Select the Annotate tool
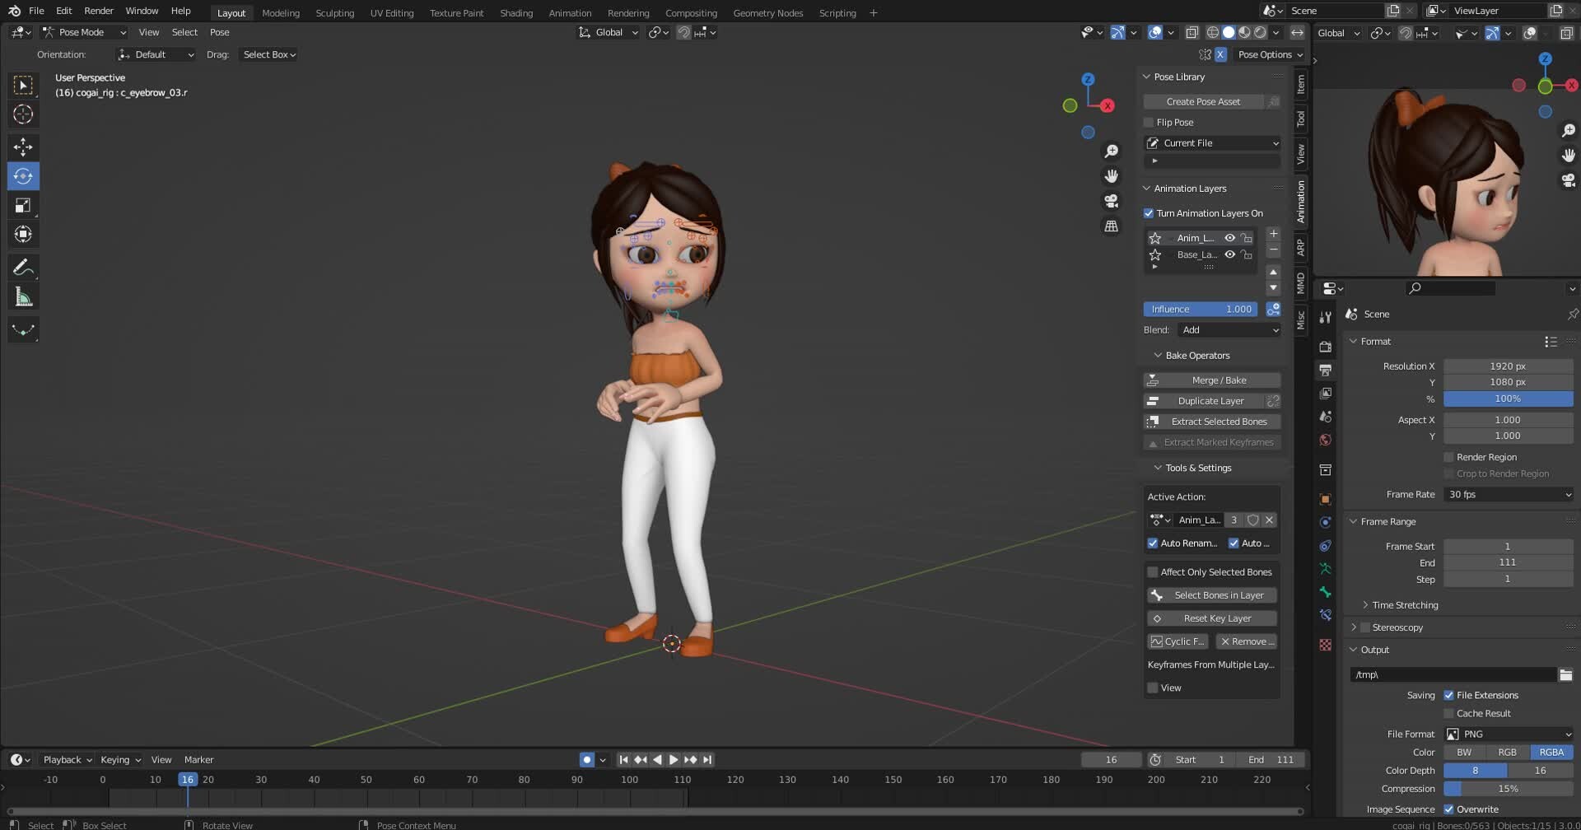 (x=23, y=266)
